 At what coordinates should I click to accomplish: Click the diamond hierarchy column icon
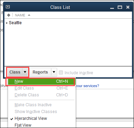coord(9,15)
